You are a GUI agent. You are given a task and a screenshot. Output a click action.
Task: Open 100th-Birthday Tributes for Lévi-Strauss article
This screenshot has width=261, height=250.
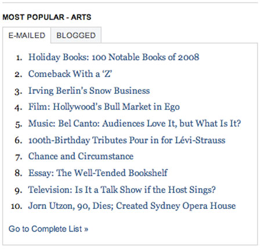[127, 140]
